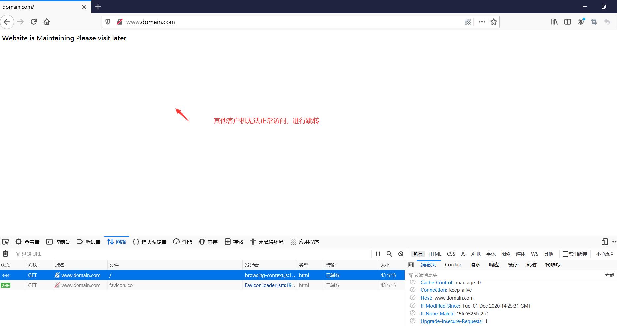Bookmark the page with the star
The image size is (617, 326).
pos(494,22)
